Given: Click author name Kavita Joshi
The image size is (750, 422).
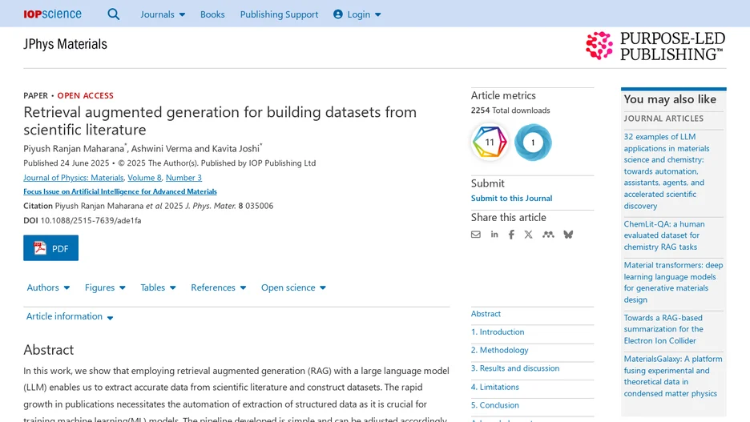Looking at the screenshot, I should [x=236, y=149].
